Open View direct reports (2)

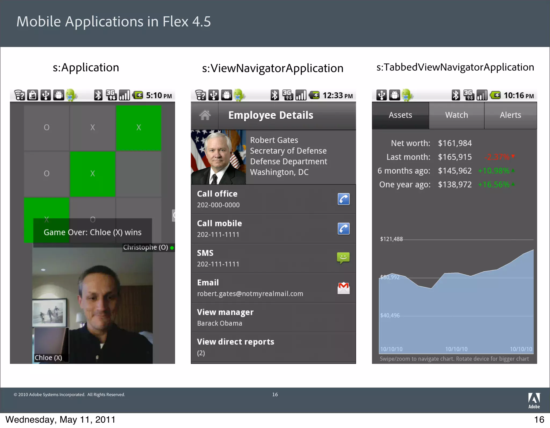coord(273,347)
